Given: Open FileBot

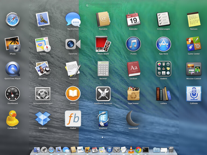Looking at the screenshot, I should (x=73, y=118).
